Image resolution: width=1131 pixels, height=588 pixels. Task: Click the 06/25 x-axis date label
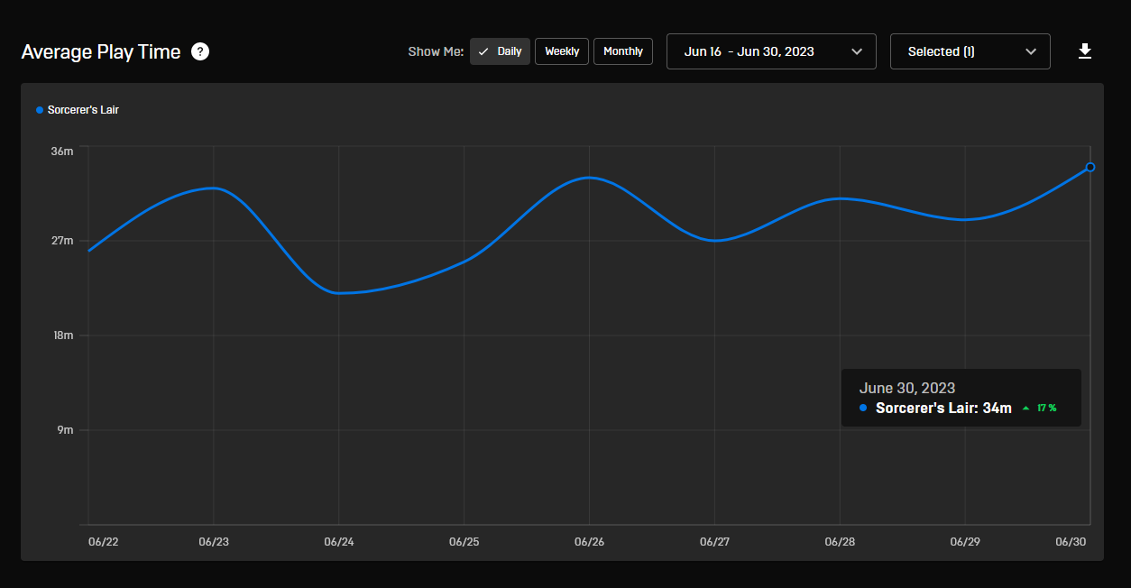click(464, 542)
